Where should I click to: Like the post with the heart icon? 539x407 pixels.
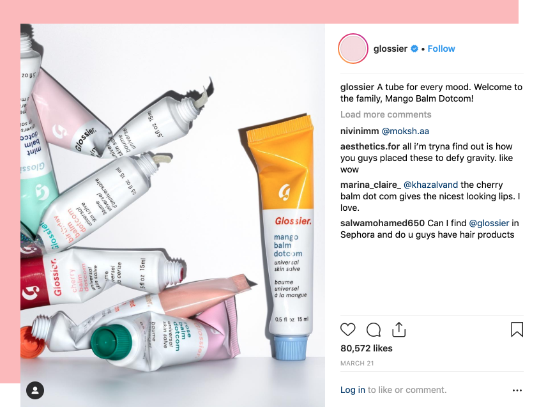(x=347, y=330)
